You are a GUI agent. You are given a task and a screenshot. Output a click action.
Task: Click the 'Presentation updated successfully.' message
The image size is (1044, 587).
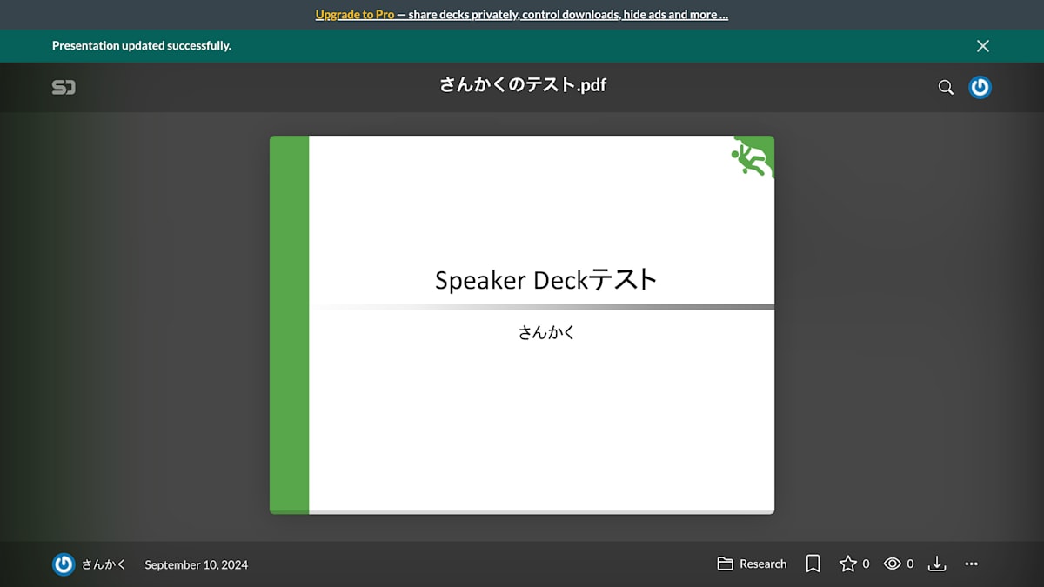(142, 46)
